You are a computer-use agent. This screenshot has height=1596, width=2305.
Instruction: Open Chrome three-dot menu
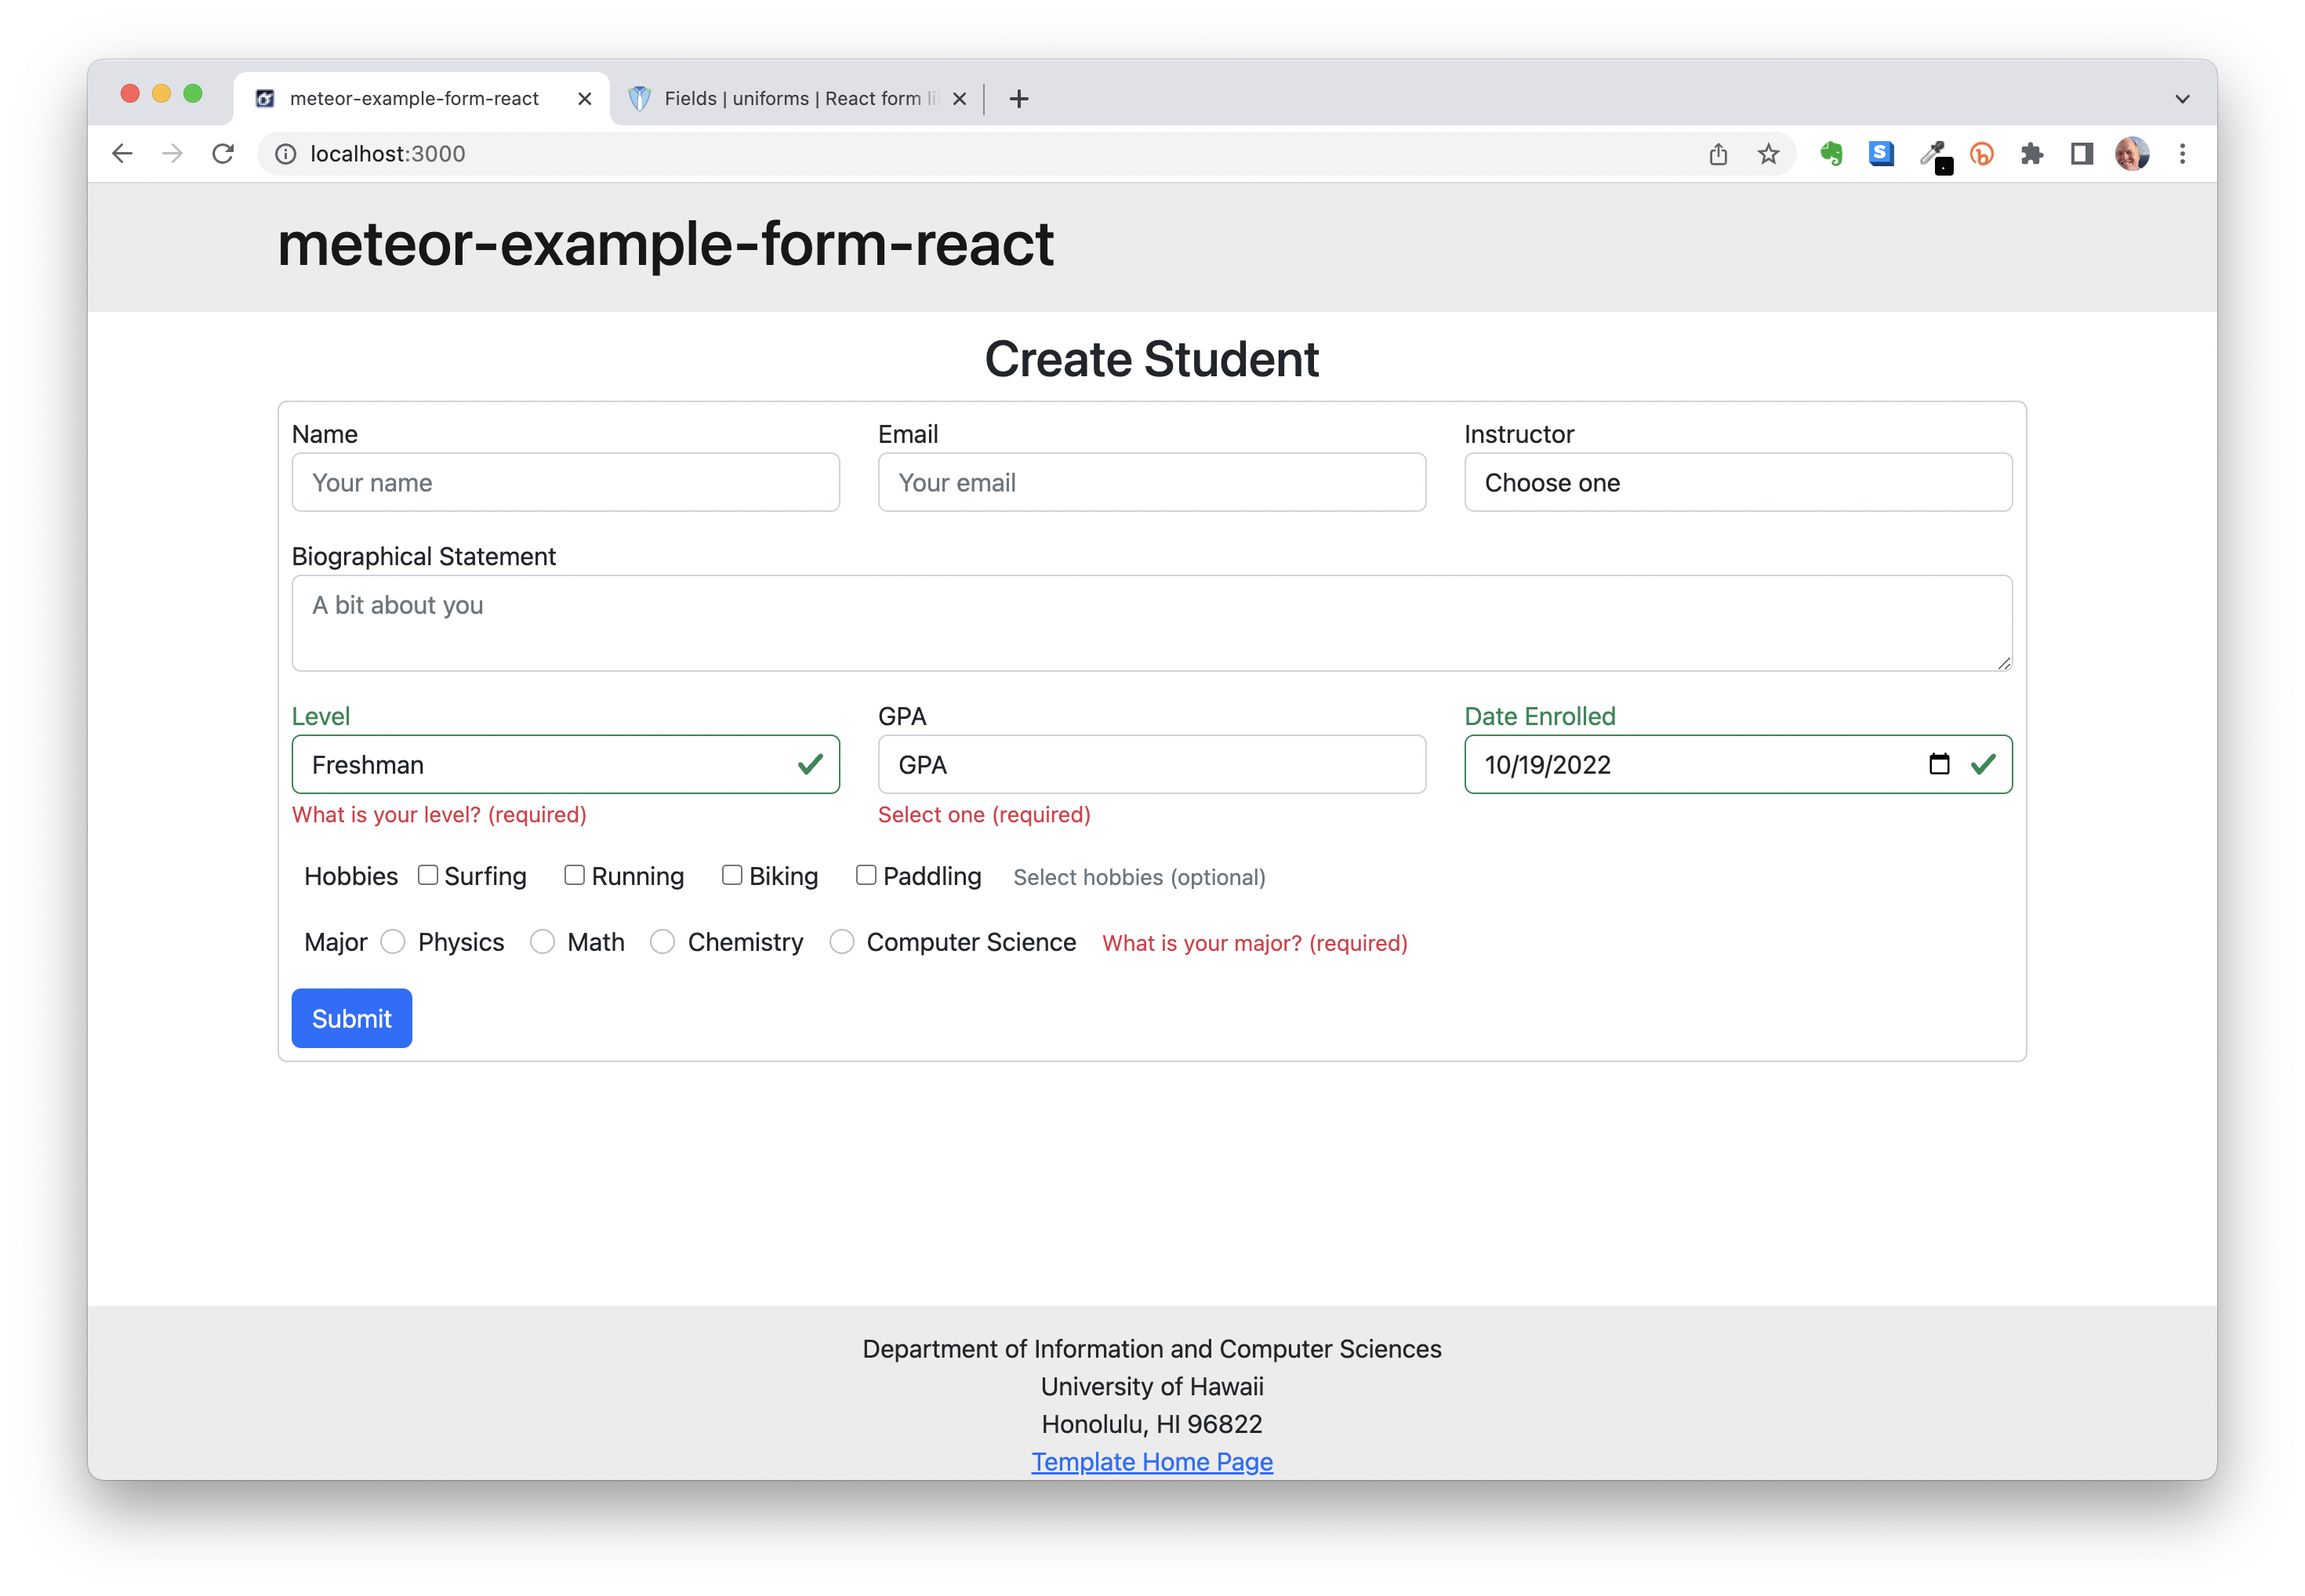[x=2182, y=154]
